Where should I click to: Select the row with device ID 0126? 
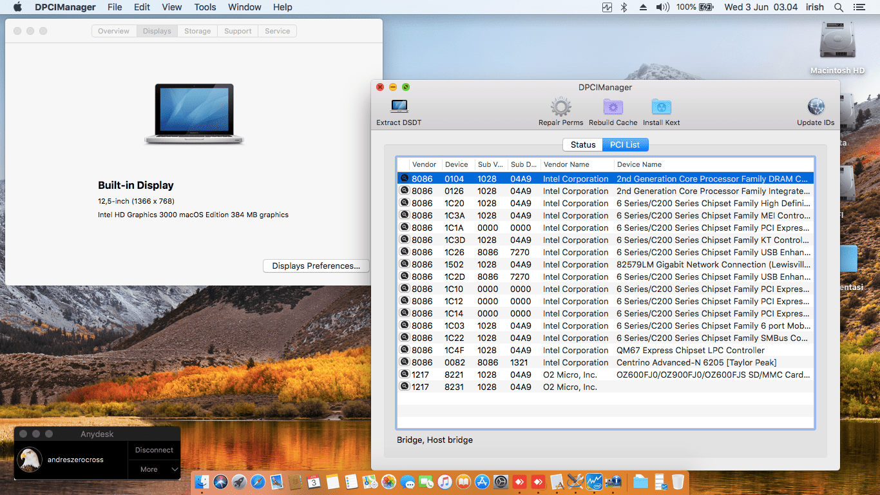(x=606, y=191)
